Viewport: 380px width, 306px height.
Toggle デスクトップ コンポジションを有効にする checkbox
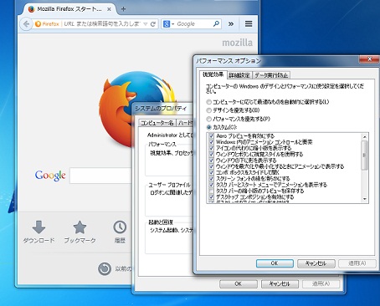(x=211, y=197)
